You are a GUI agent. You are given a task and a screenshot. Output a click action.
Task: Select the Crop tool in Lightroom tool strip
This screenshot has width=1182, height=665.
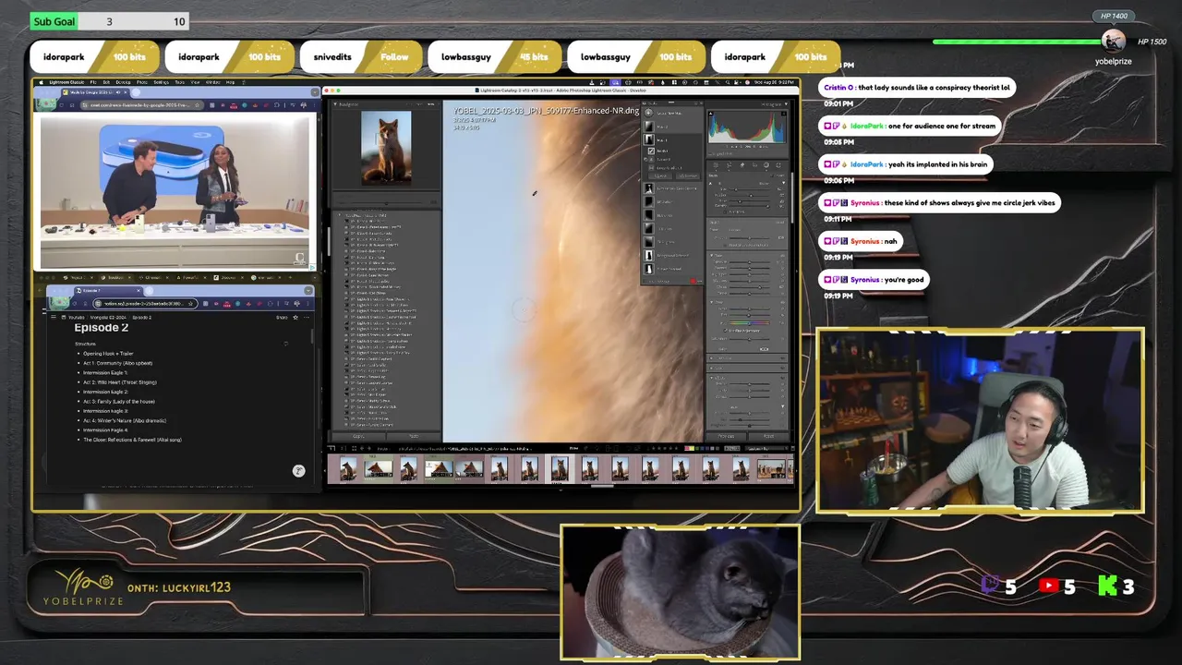(729, 165)
